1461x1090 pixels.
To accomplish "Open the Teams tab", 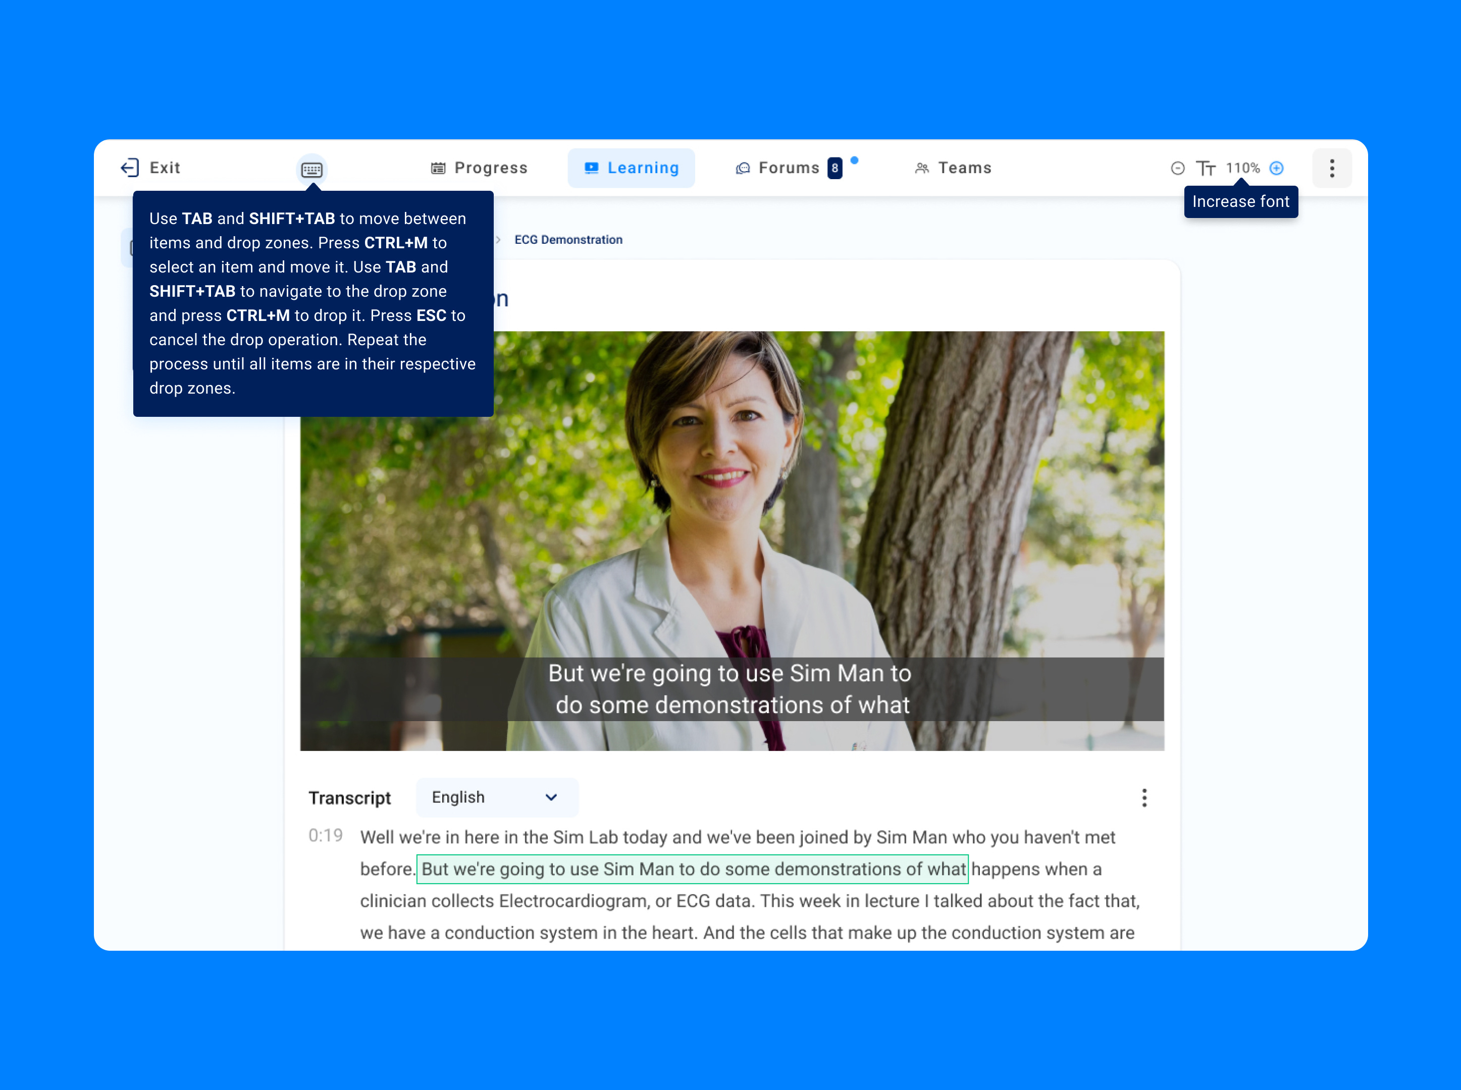I will click(x=953, y=168).
